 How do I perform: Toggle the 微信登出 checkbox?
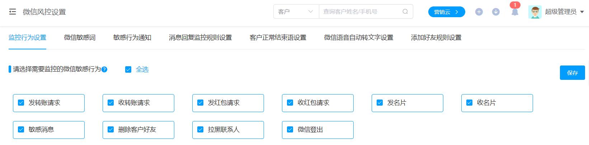click(290, 130)
